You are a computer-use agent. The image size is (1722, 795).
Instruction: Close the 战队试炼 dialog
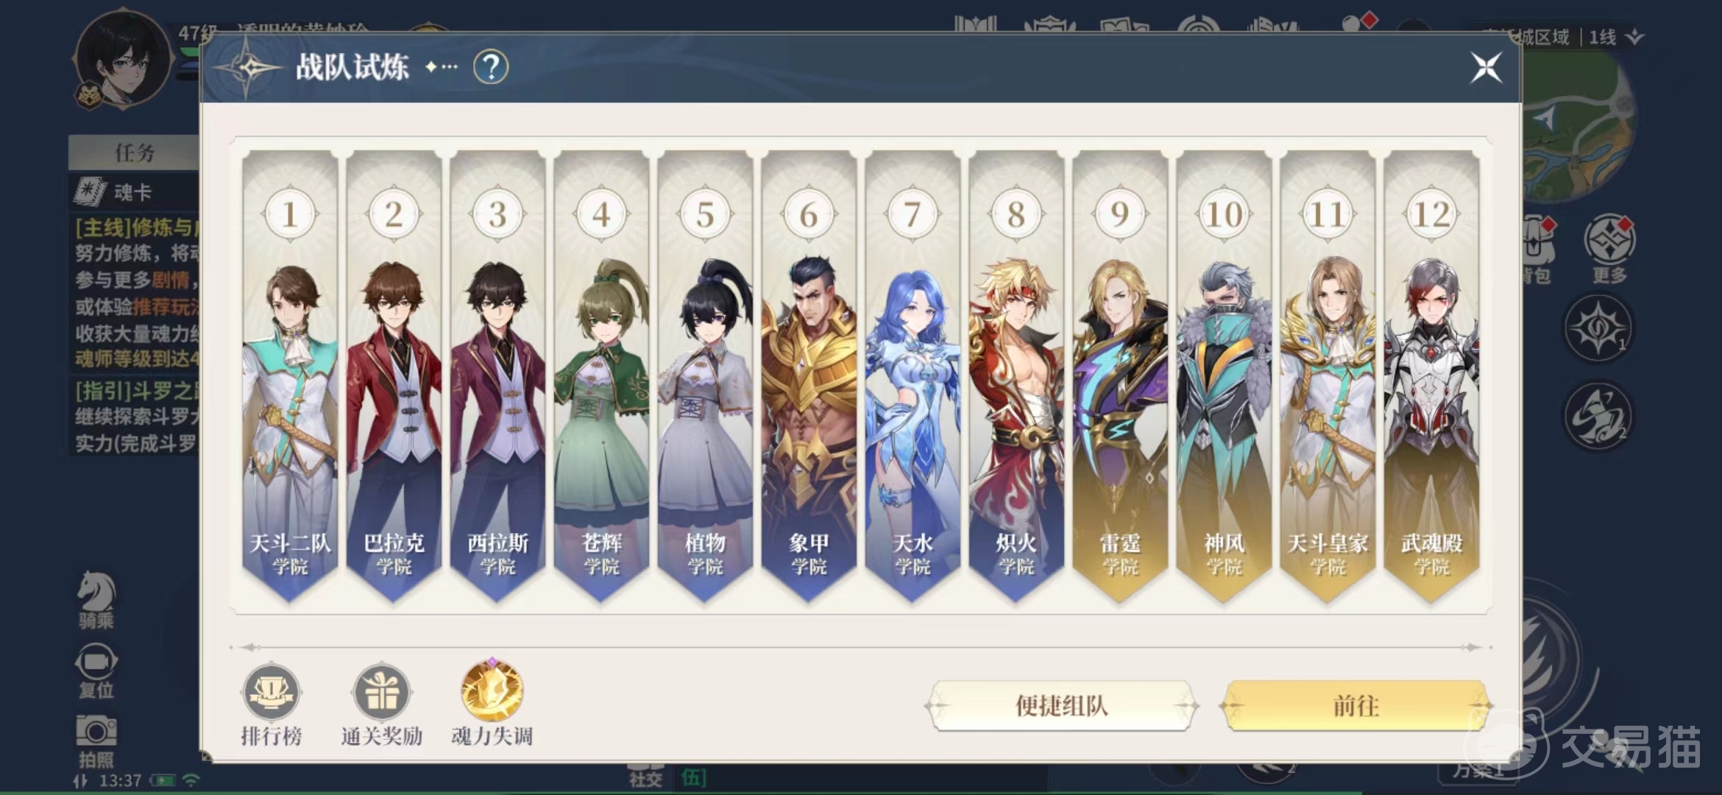1486,68
